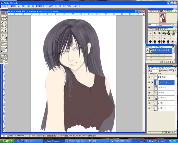
Task: Open the Layers panel flyout menu
Action: (176, 68)
